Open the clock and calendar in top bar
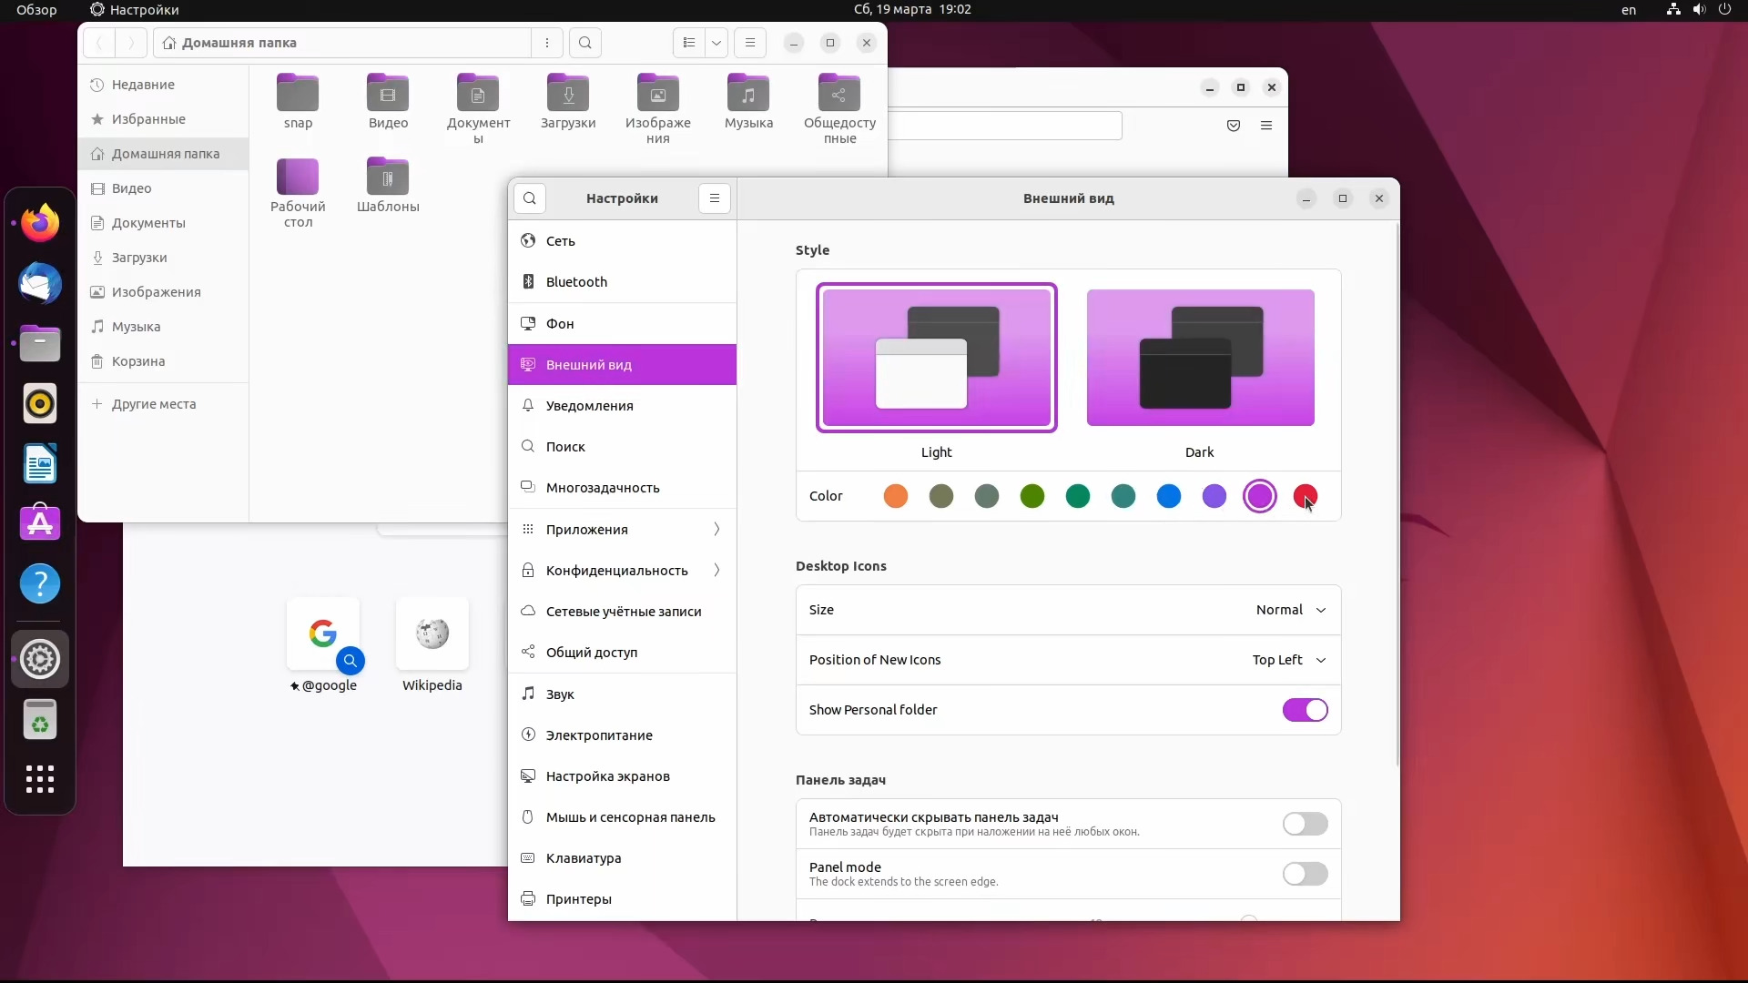The image size is (1748, 983). point(912,9)
